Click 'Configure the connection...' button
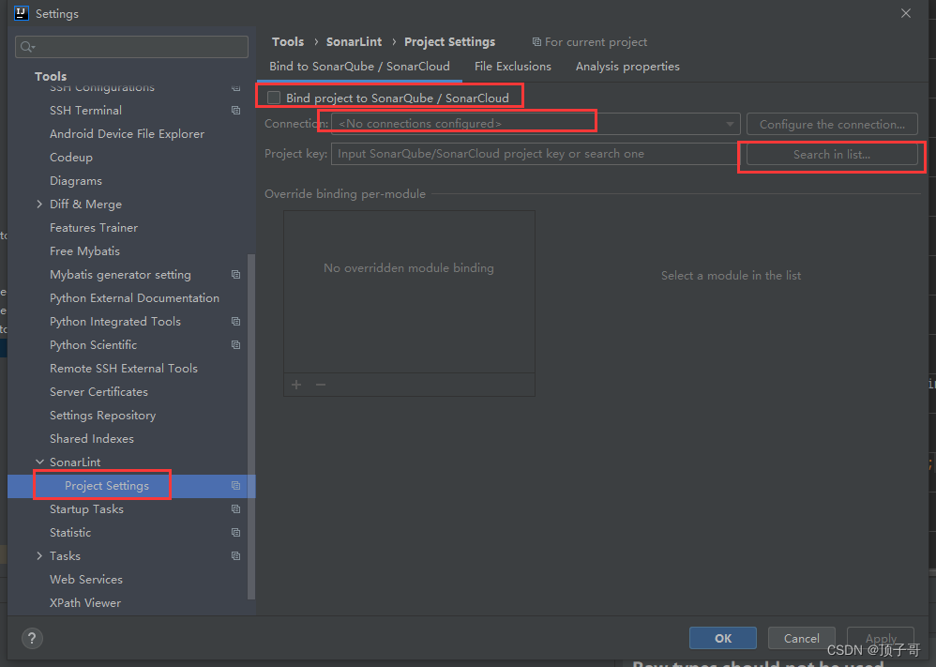This screenshot has height=667, width=936. coord(832,124)
